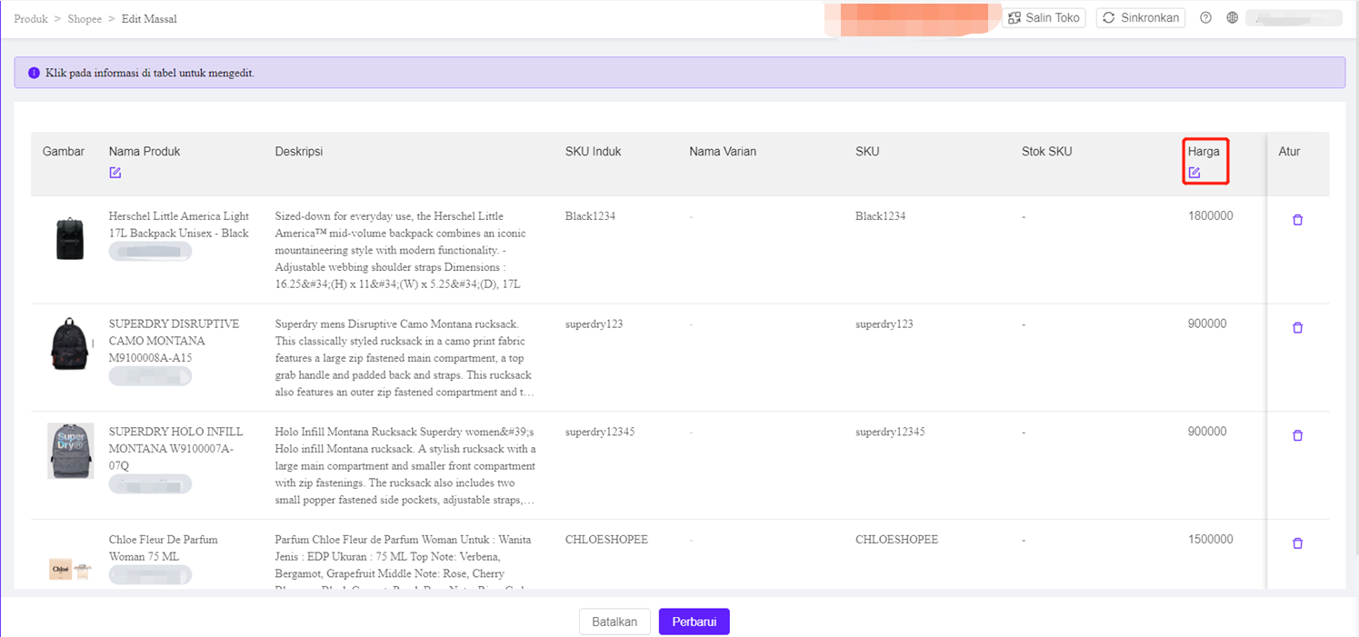1359x637 pixels.
Task: Edit the Herschel Little America product name
Action: coord(179,224)
